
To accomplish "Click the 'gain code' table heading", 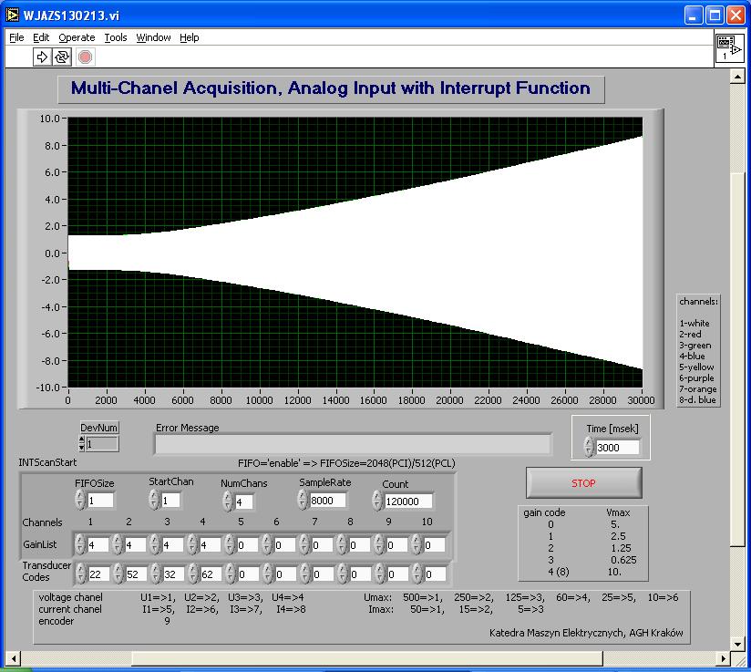I will click(x=544, y=512).
